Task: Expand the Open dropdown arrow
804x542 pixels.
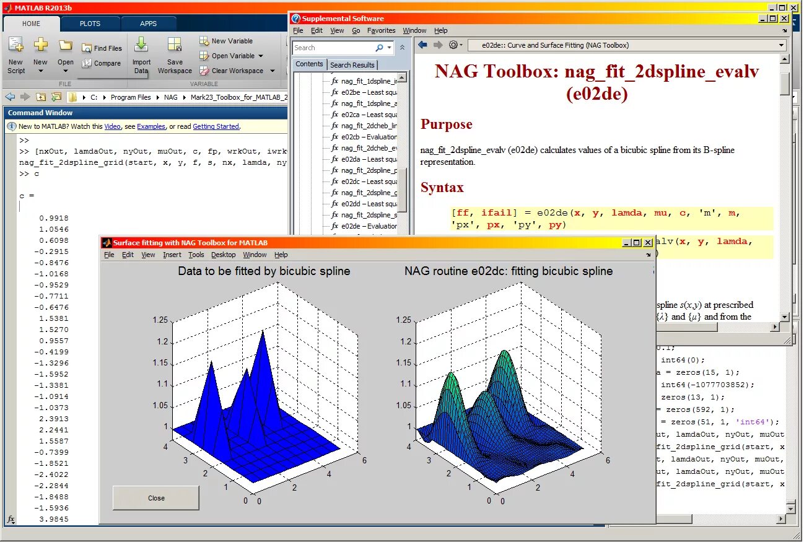Action: coord(66,71)
